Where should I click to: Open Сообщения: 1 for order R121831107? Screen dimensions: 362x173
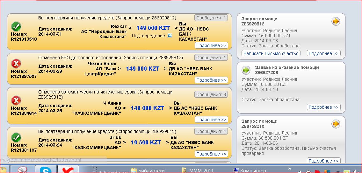[211, 131]
